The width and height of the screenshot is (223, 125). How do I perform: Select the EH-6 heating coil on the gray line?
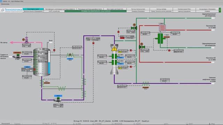70,55
